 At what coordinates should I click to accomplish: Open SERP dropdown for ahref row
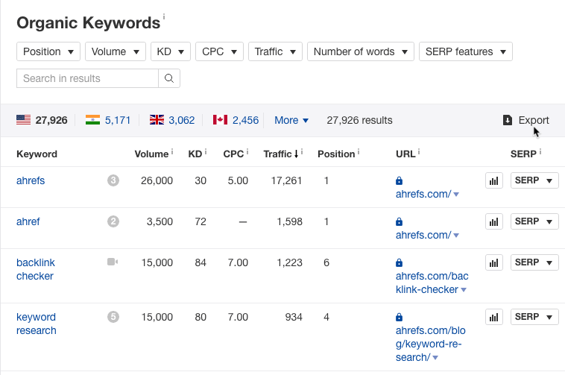click(534, 221)
